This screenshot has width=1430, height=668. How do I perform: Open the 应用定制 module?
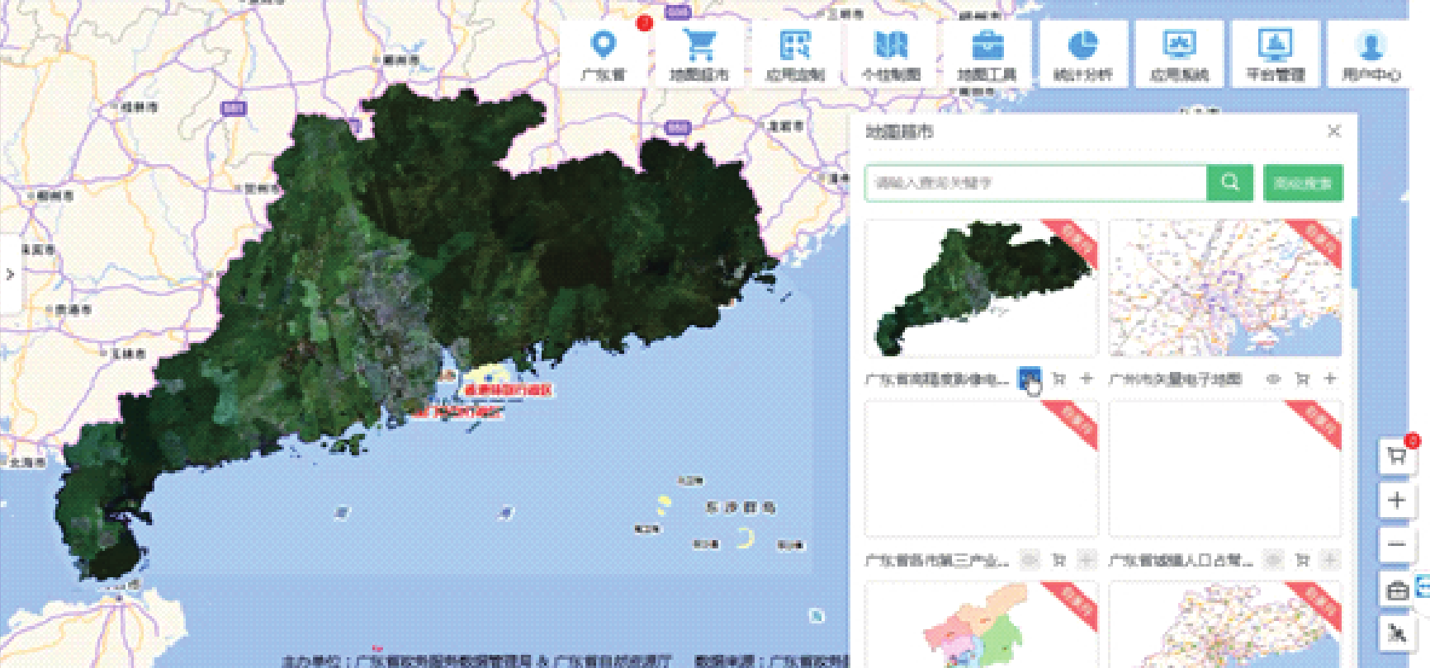tap(794, 54)
